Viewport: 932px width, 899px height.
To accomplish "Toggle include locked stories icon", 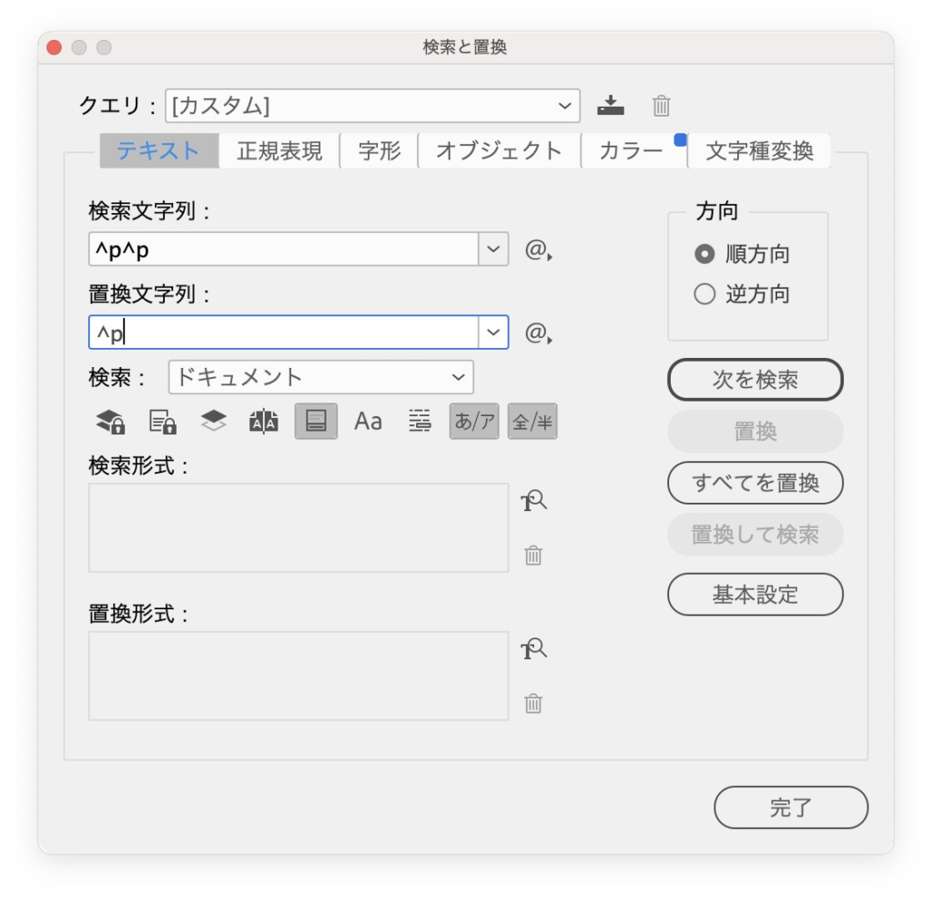I will tap(162, 422).
